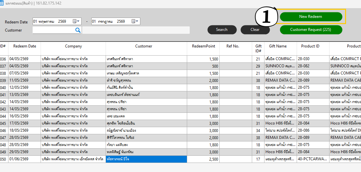The height and width of the screenshot is (172, 361).
Task: Click the day field of start Redeem Date
Action: [x=35, y=21]
